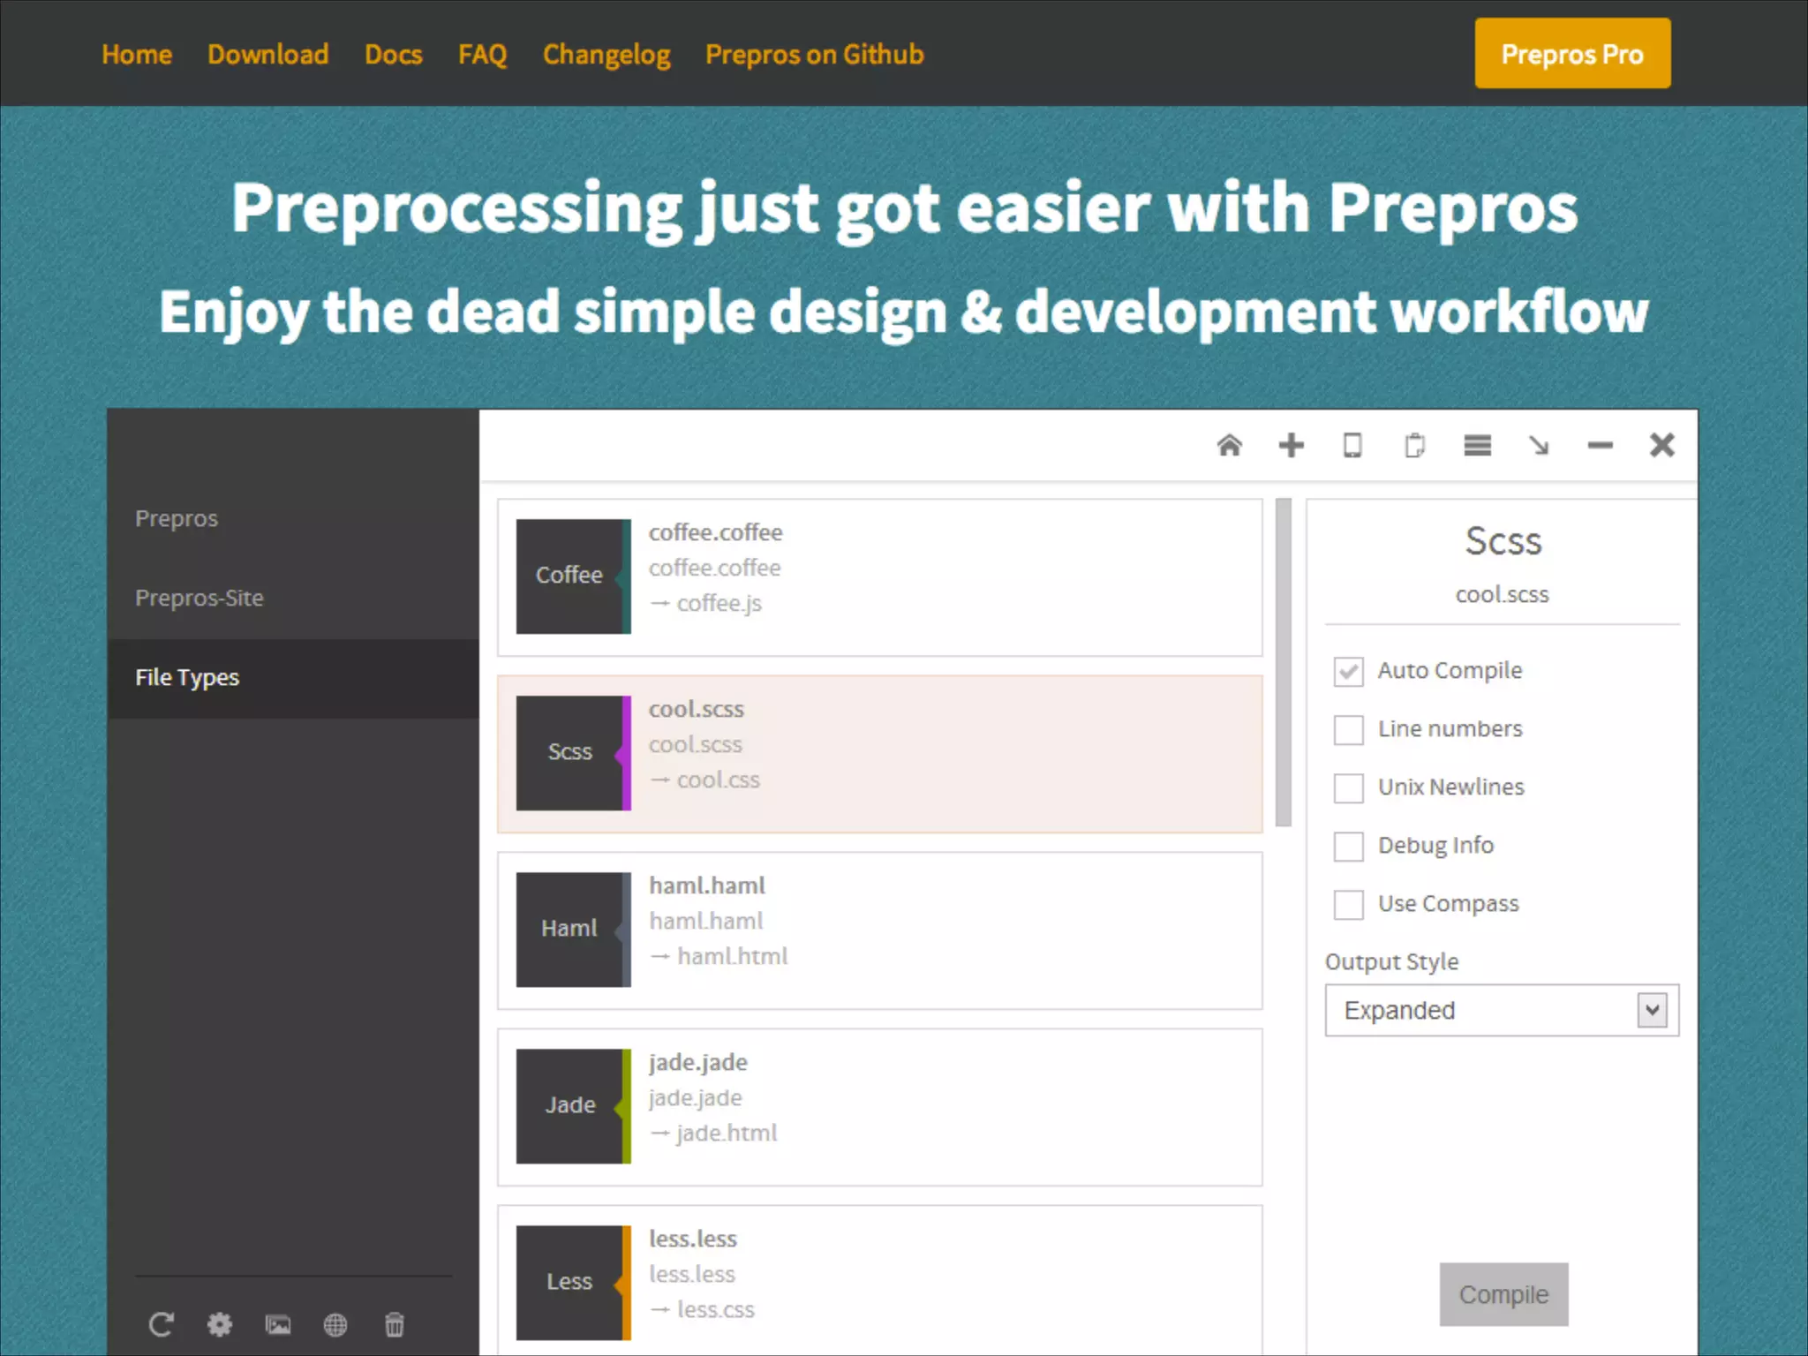Open the mobile device preview icon
Screen dimensions: 1808x1356
[1352, 445]
